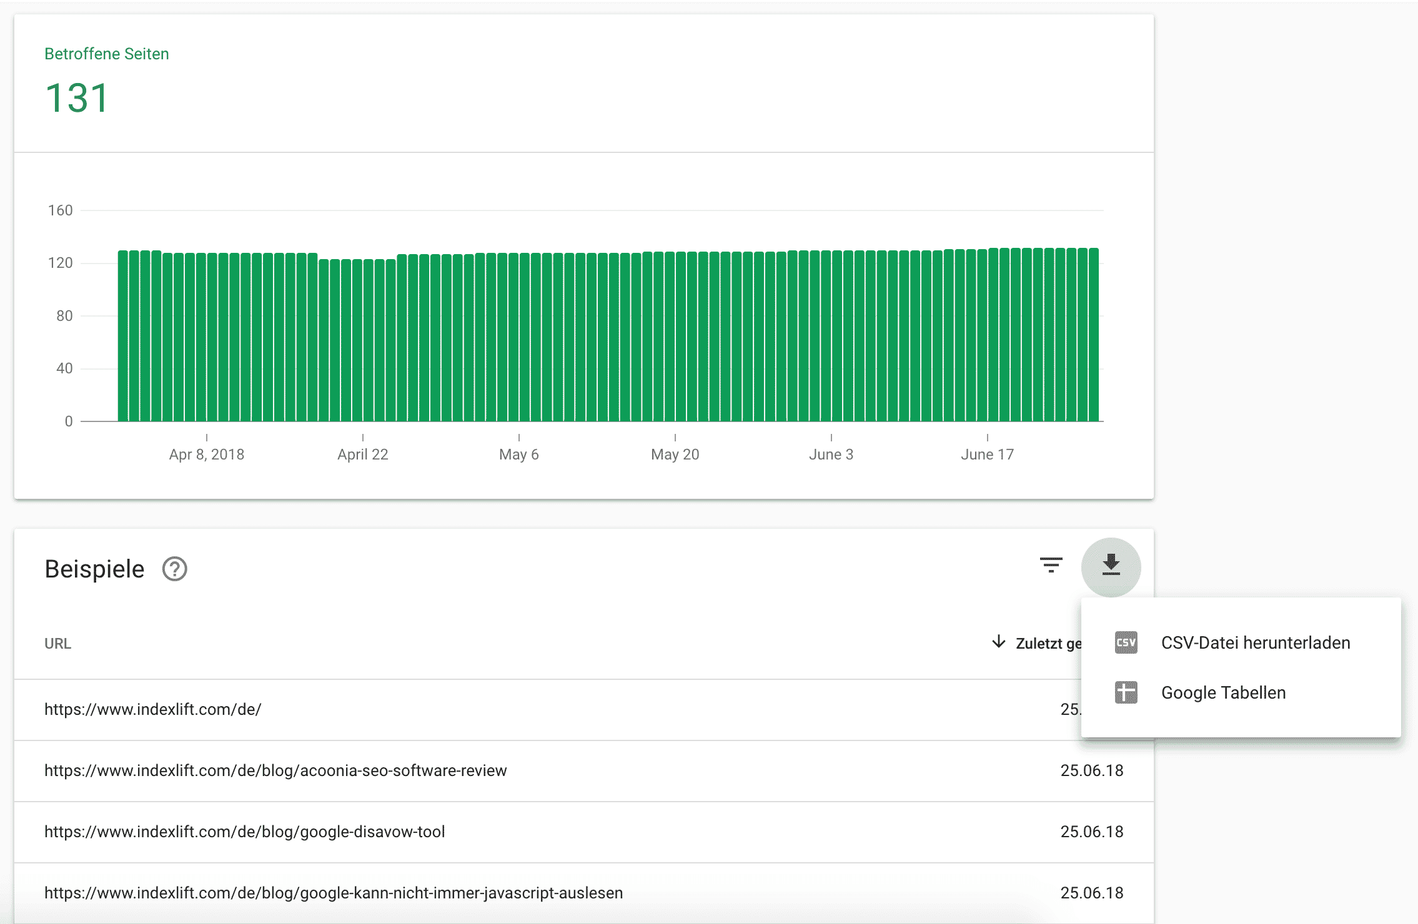This screenshot has height=924, width=1418.
Task: Click the May 6 axis label
Action: (x=518, y=455)
